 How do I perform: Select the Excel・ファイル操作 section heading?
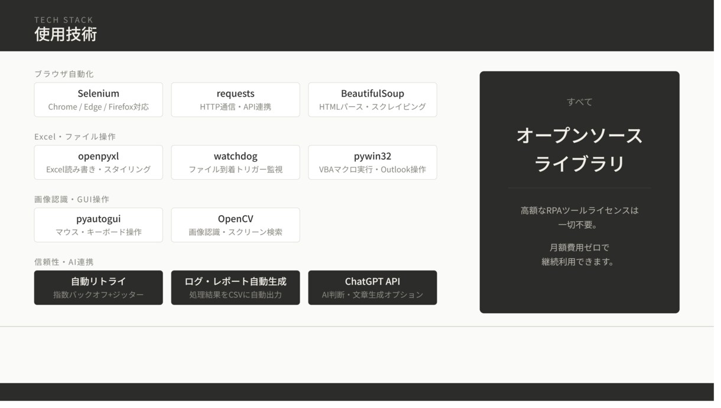(76, 138)
